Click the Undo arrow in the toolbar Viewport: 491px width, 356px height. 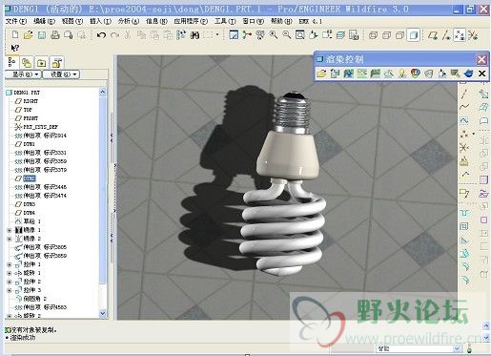click(x=101, y=35)
